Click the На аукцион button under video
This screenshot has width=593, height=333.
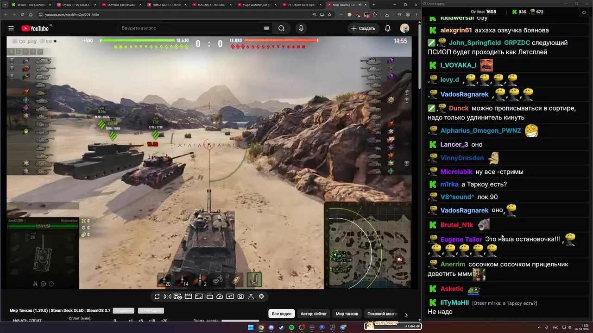pos(124,310)
